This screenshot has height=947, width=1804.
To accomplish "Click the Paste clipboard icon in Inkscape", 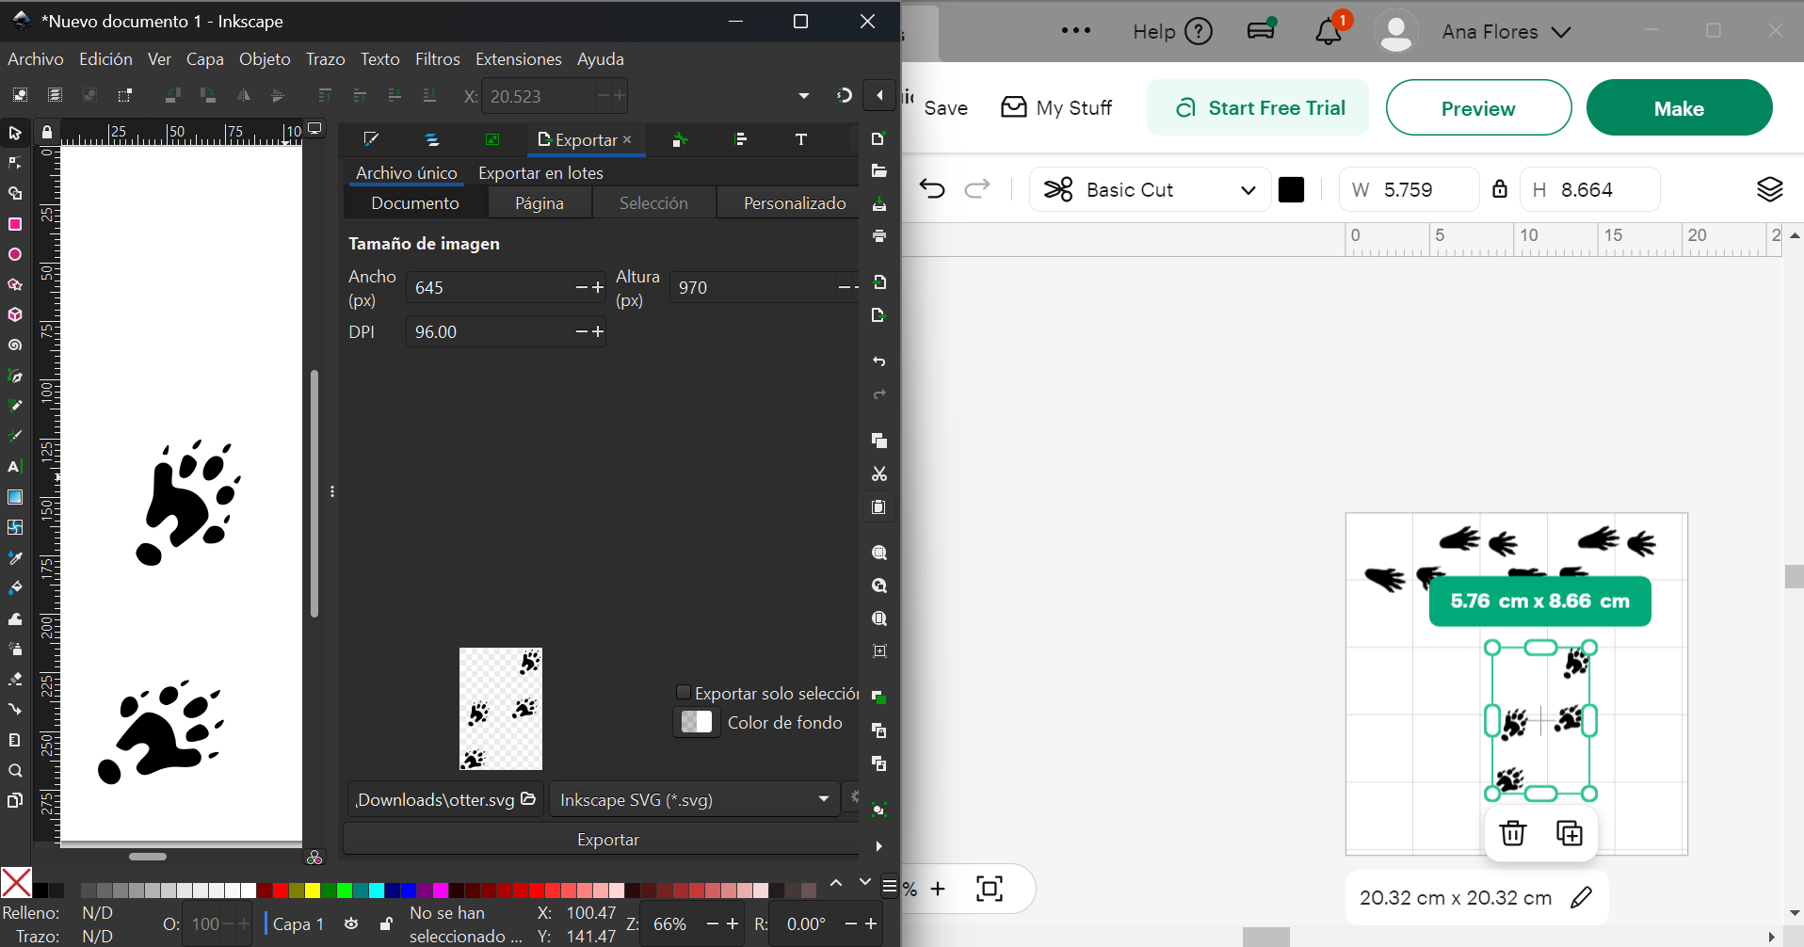I will [x=879, y=507].
